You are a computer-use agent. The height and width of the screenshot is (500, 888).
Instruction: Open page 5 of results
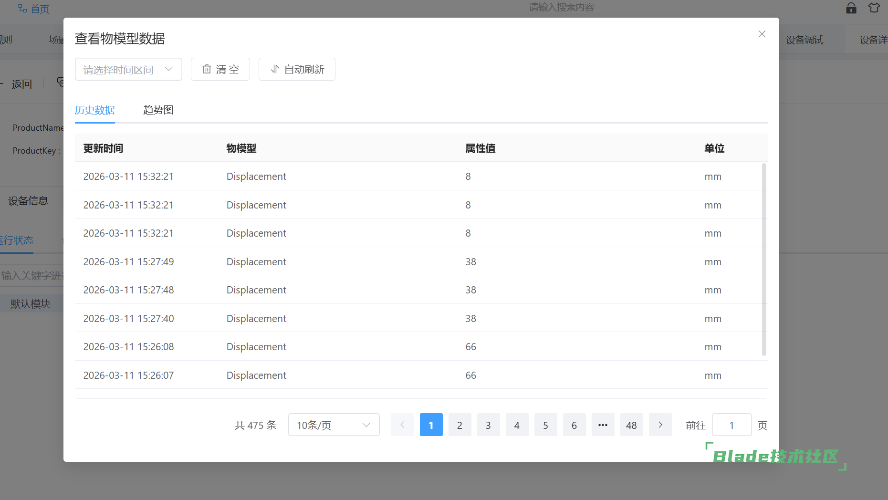[545, 425]
